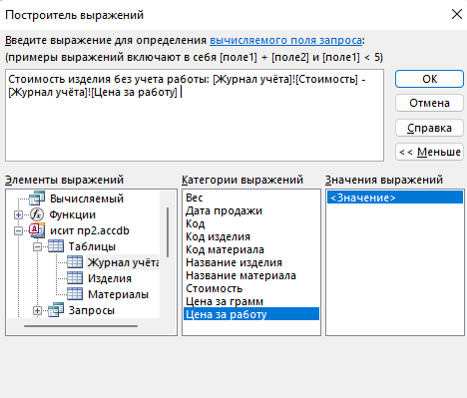Open the вычисляемого поля запроса link
This screenshot has height=398, width=467.
[285, 40]
